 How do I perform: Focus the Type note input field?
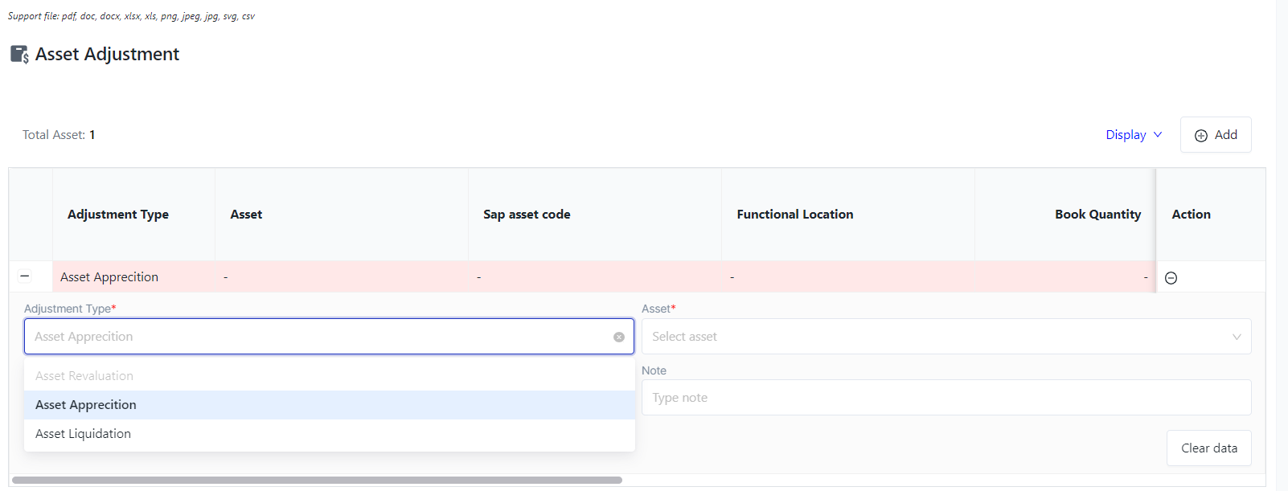[x=945, y=398]
